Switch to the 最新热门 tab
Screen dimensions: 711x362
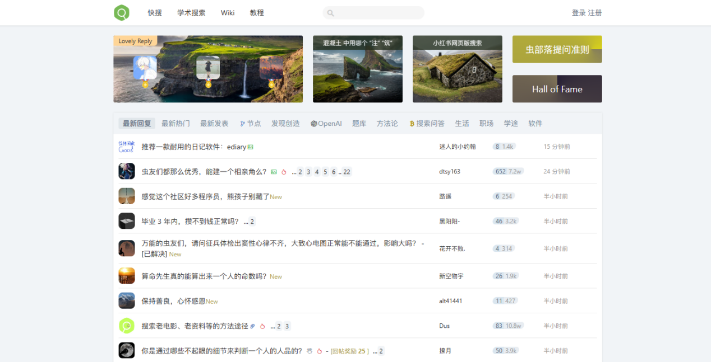click(x=176, y=124)
